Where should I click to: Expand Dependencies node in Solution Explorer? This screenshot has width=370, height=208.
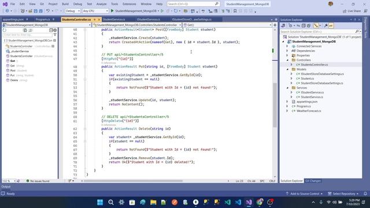pos(287,51)
